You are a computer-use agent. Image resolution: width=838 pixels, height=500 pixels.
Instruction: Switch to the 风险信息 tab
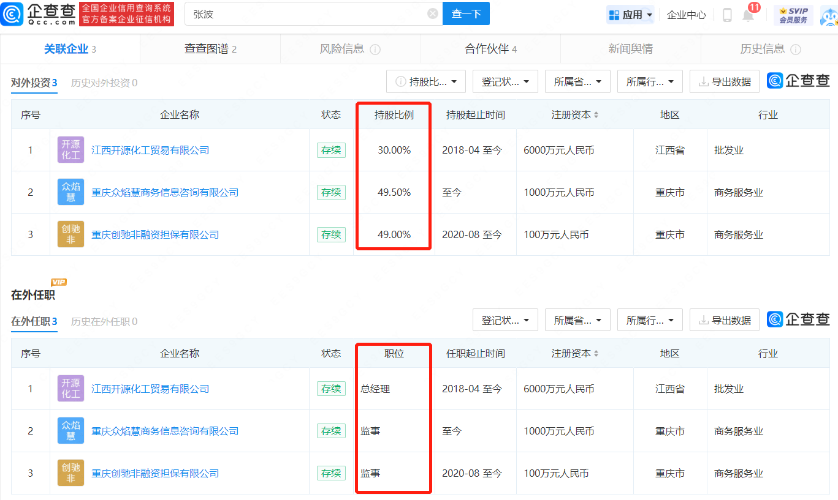click(350, 49)
